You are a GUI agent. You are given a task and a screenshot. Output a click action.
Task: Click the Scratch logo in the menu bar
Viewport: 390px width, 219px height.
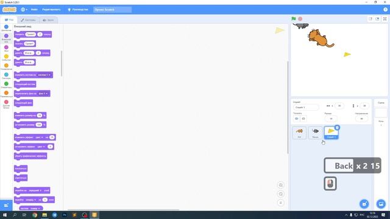(x=10, y=10)
